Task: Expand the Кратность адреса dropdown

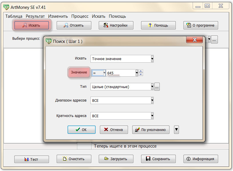Action: click(152, 116)
